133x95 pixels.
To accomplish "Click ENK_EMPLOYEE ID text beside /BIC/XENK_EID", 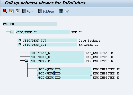I will (x=99, y=57).
